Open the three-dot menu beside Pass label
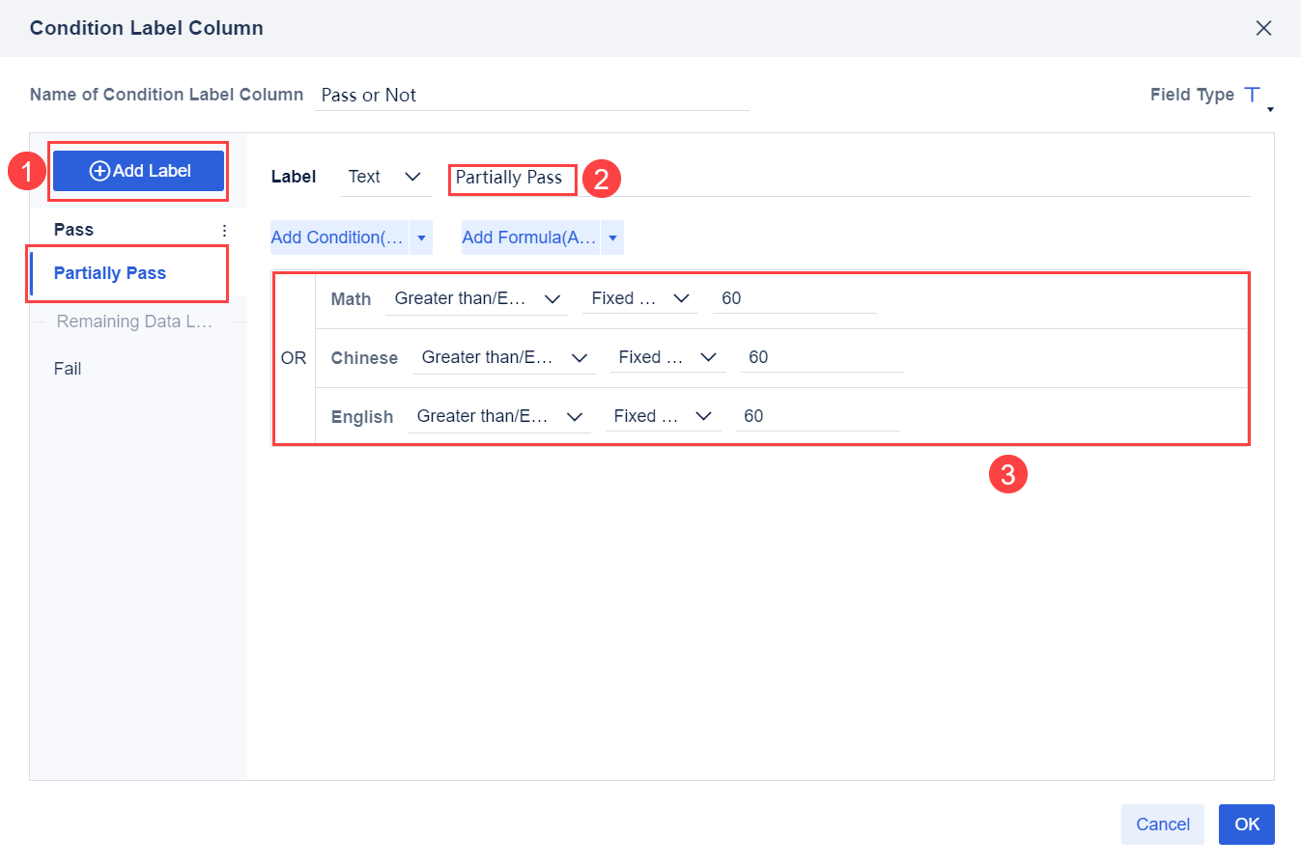 click(x=223, y=230)
